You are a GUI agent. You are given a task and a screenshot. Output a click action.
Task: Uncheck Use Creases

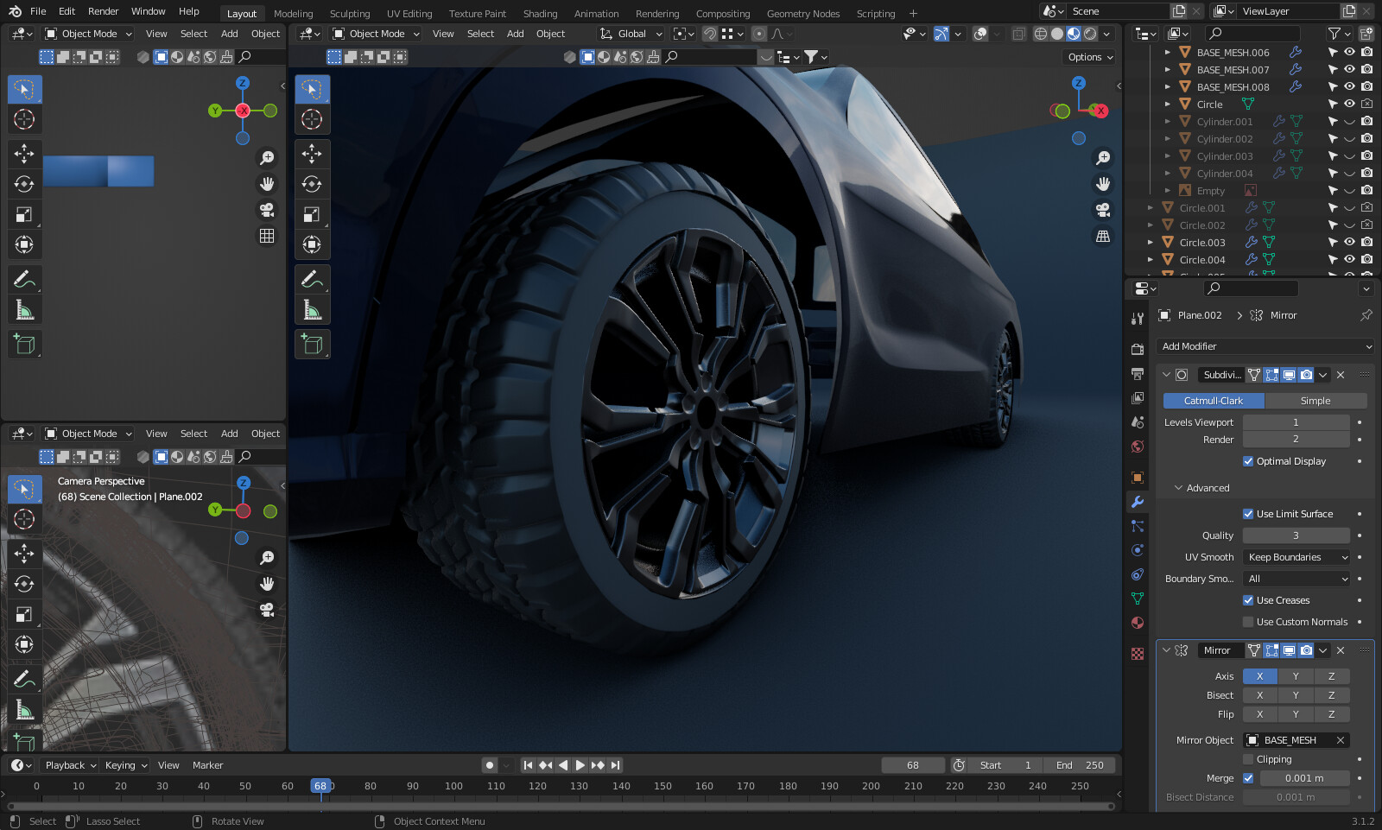(x=1248, y=600)
